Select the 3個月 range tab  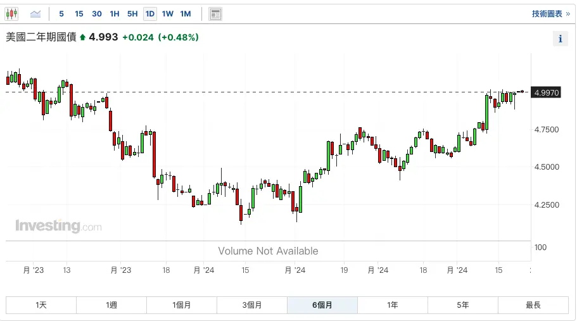252,305
